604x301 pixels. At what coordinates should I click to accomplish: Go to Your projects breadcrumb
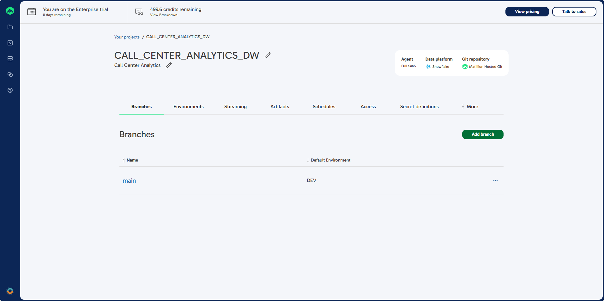click(x=127, y=37)
